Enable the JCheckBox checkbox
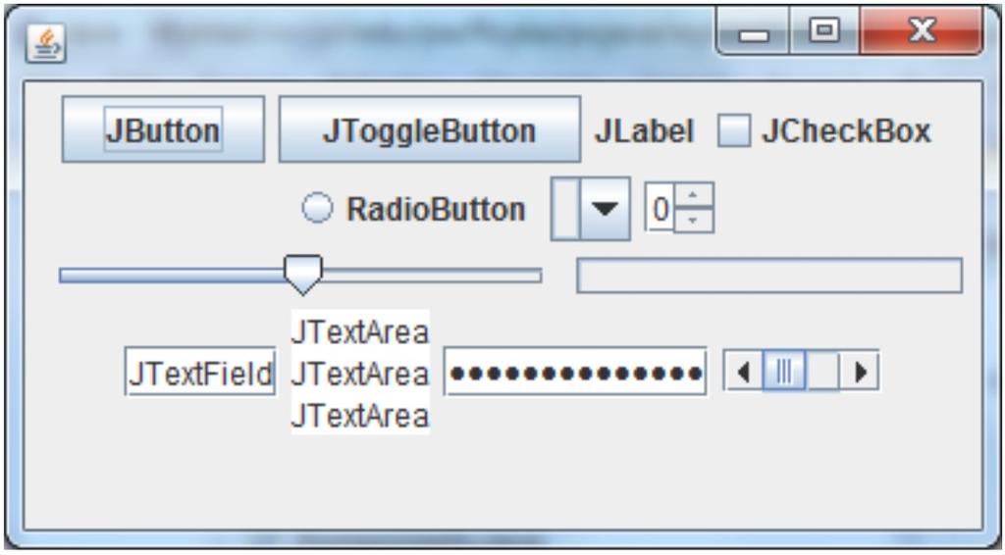This screenshot has width=1005, height=555. point(733,130)
